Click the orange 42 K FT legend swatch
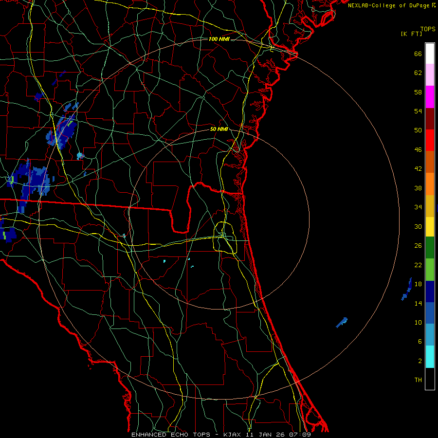This screenshot has height=438, width=438. pos(430,184)
